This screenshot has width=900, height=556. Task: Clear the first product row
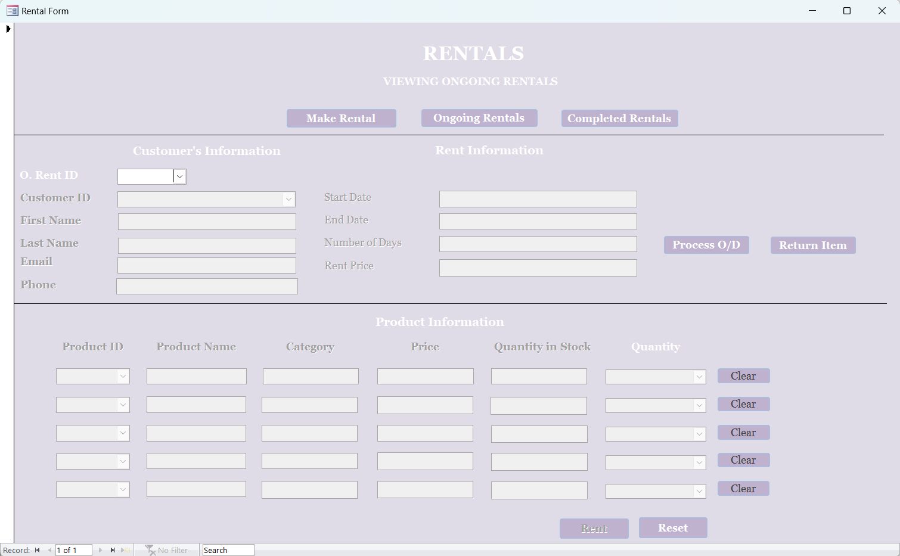tap(743, 376)
